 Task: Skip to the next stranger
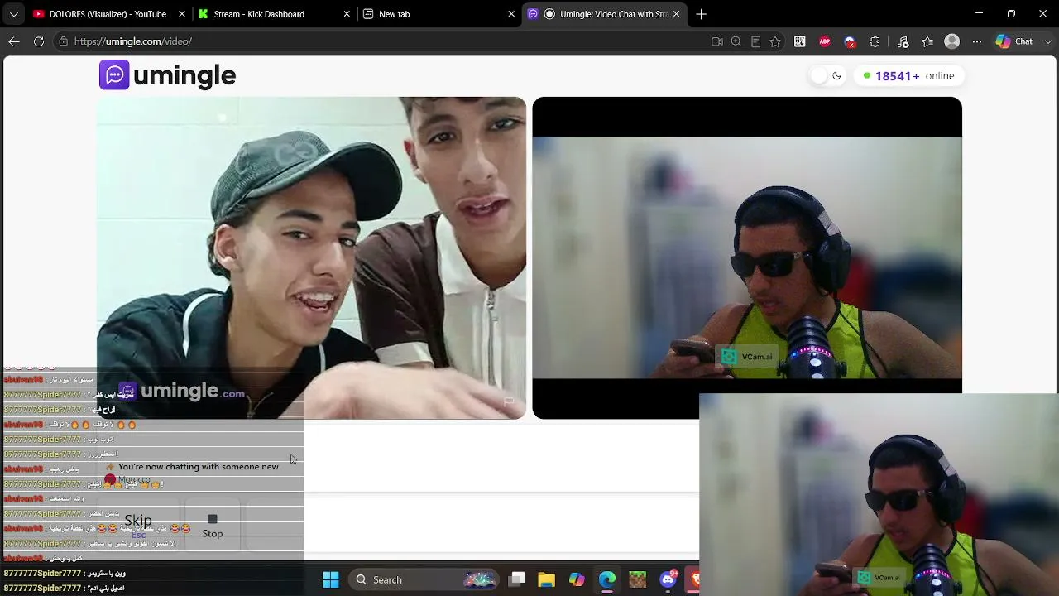tap(138, 523)
